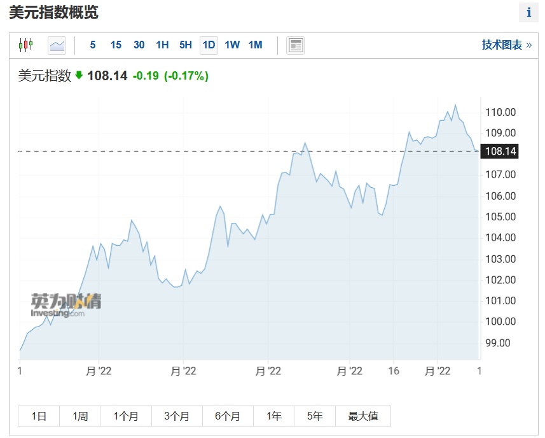Choose the 5H interval
The width and height of the screenshot is (545, 438).
[x=185, y=45]
